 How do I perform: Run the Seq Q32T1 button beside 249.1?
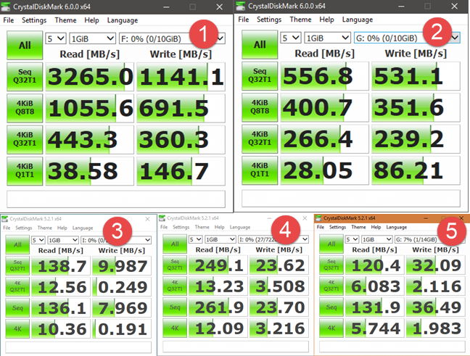[x=175, y=265]
